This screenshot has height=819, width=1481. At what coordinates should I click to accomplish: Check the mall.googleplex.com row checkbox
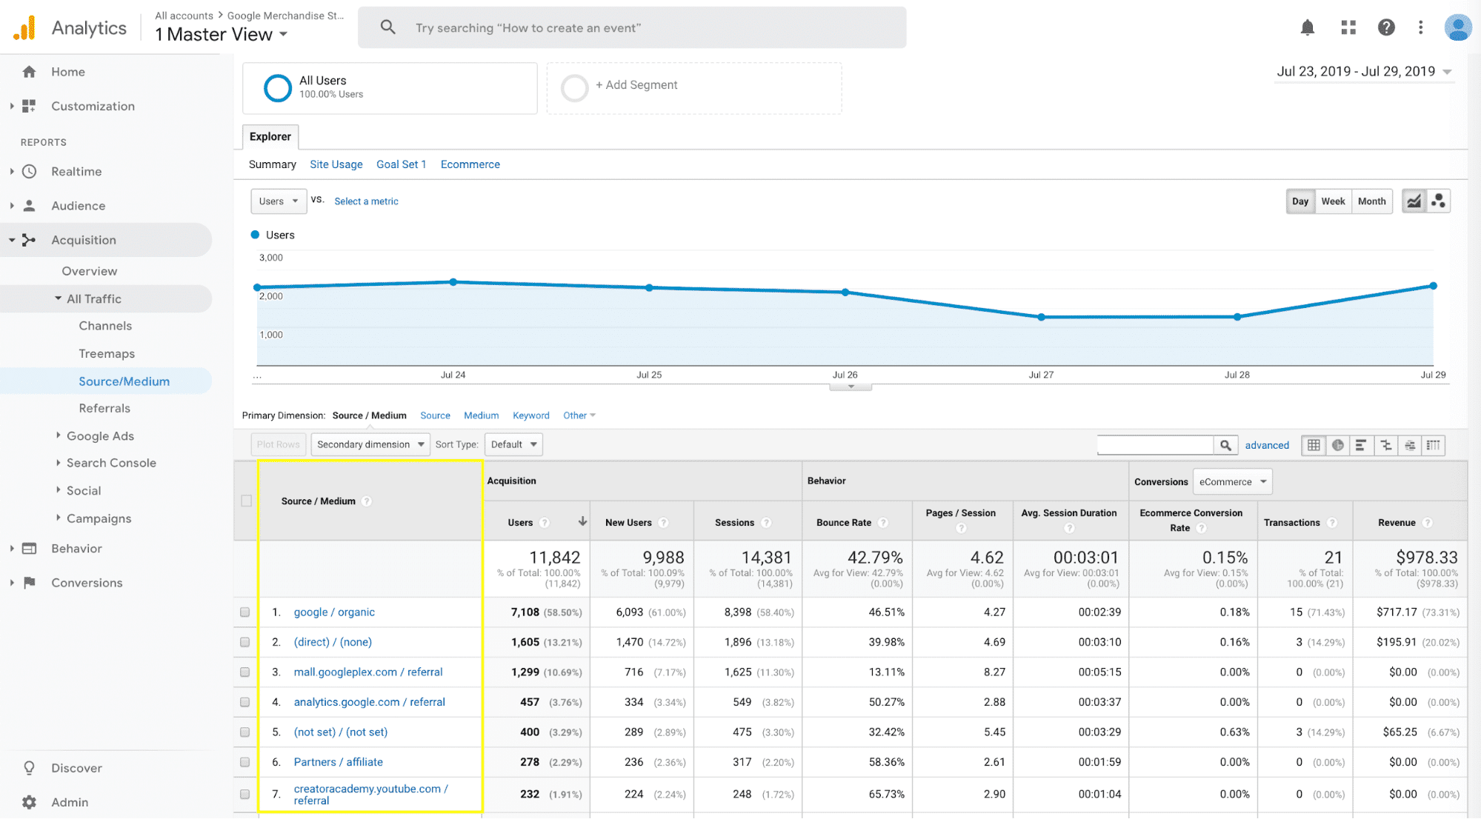[244, 672]
